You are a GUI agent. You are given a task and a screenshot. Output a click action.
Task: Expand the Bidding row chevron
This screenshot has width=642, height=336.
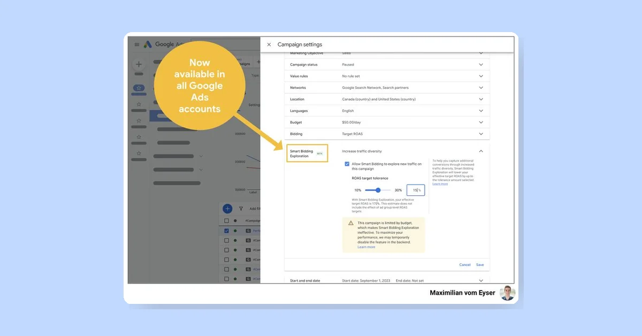click(x=480, y=134)
